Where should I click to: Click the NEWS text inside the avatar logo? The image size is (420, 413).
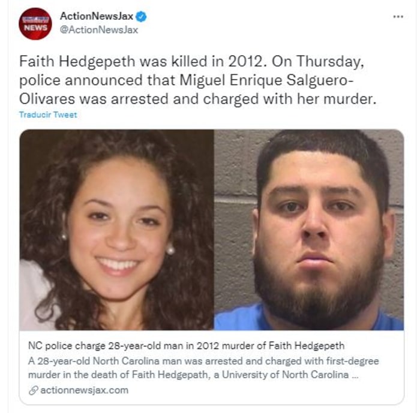click(x=35, y=28)
